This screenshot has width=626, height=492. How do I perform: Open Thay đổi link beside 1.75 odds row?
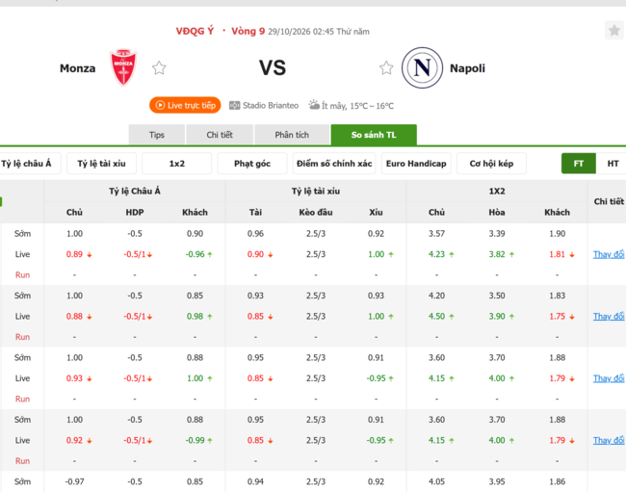click(x=609, y=316)
